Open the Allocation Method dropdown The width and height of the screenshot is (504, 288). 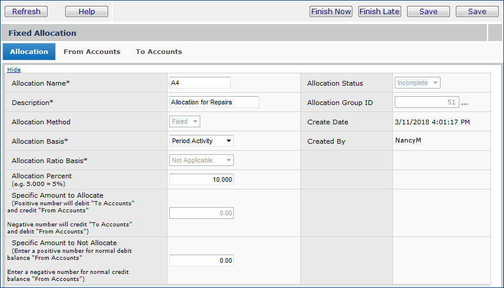pos(185,121)
